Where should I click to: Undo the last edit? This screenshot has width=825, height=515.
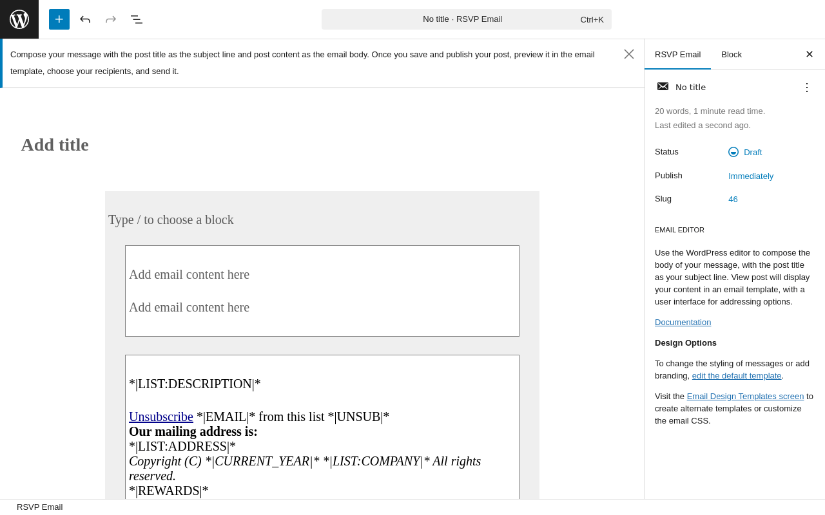click(x=85, y=19)
